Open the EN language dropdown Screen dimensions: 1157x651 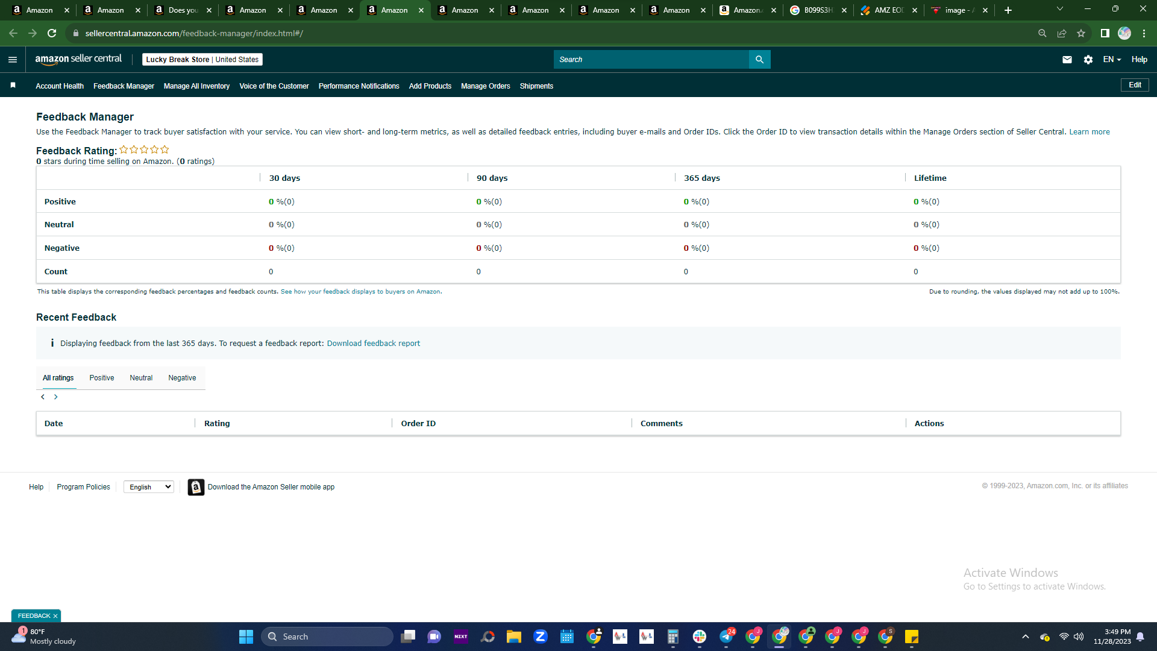[1112, 60]
